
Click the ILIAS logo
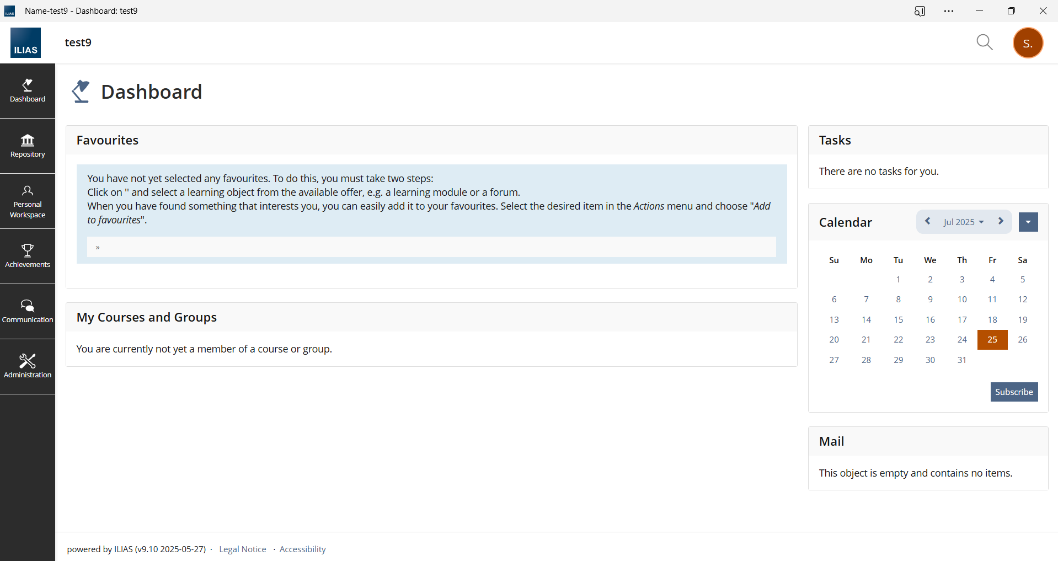click(x=25, y=43)
